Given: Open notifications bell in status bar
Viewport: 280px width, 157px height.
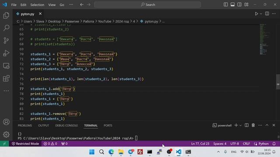Looking at the screenshot, I should [x=274, y=143].
